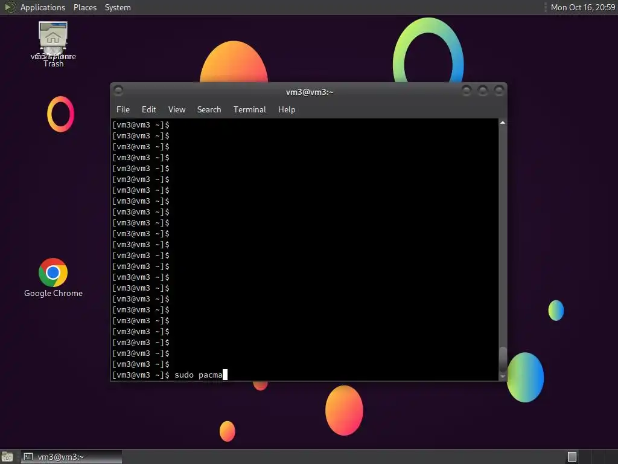Open the Edit menu in terminal
The width and height of the screenshot is (618, 464).
click(148, 110)
